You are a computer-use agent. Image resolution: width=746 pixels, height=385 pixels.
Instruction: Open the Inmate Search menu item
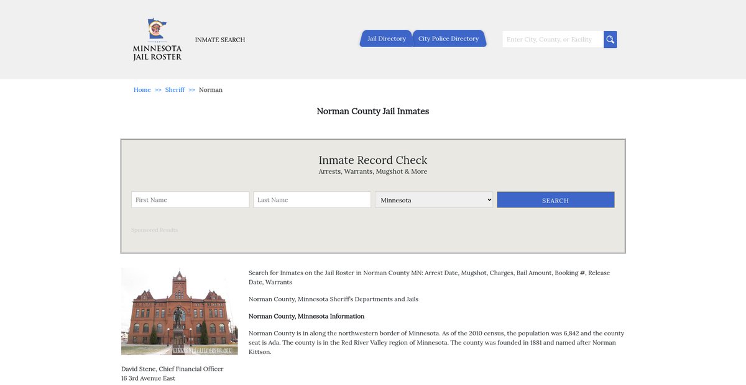click(219, 40)
